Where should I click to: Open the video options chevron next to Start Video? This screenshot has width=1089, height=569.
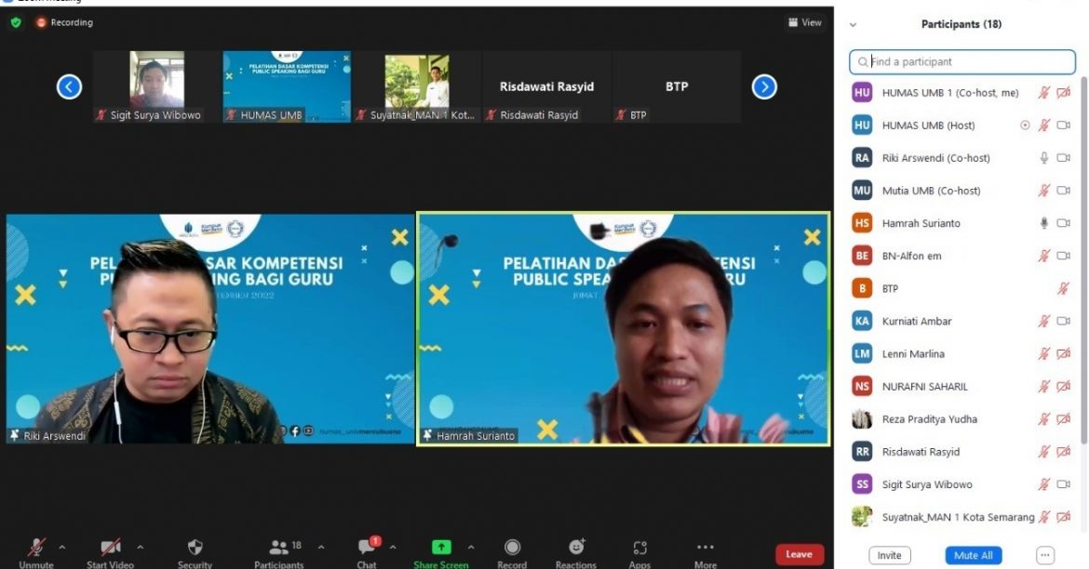click(140, 547)
